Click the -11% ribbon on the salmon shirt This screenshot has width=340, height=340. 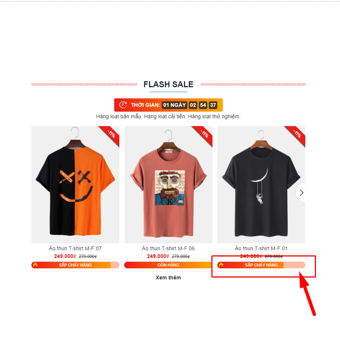tap(204, 135)
